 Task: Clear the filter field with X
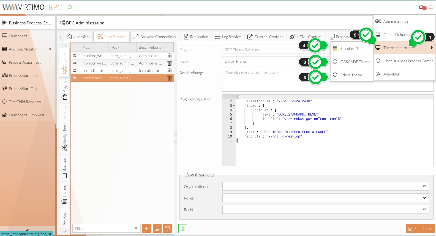tap(136, 228)
